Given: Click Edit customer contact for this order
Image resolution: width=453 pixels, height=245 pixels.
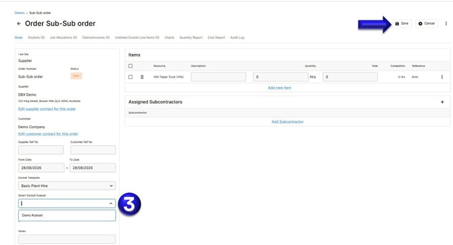Looking at the screenshot, I should (x=48, y=134).
